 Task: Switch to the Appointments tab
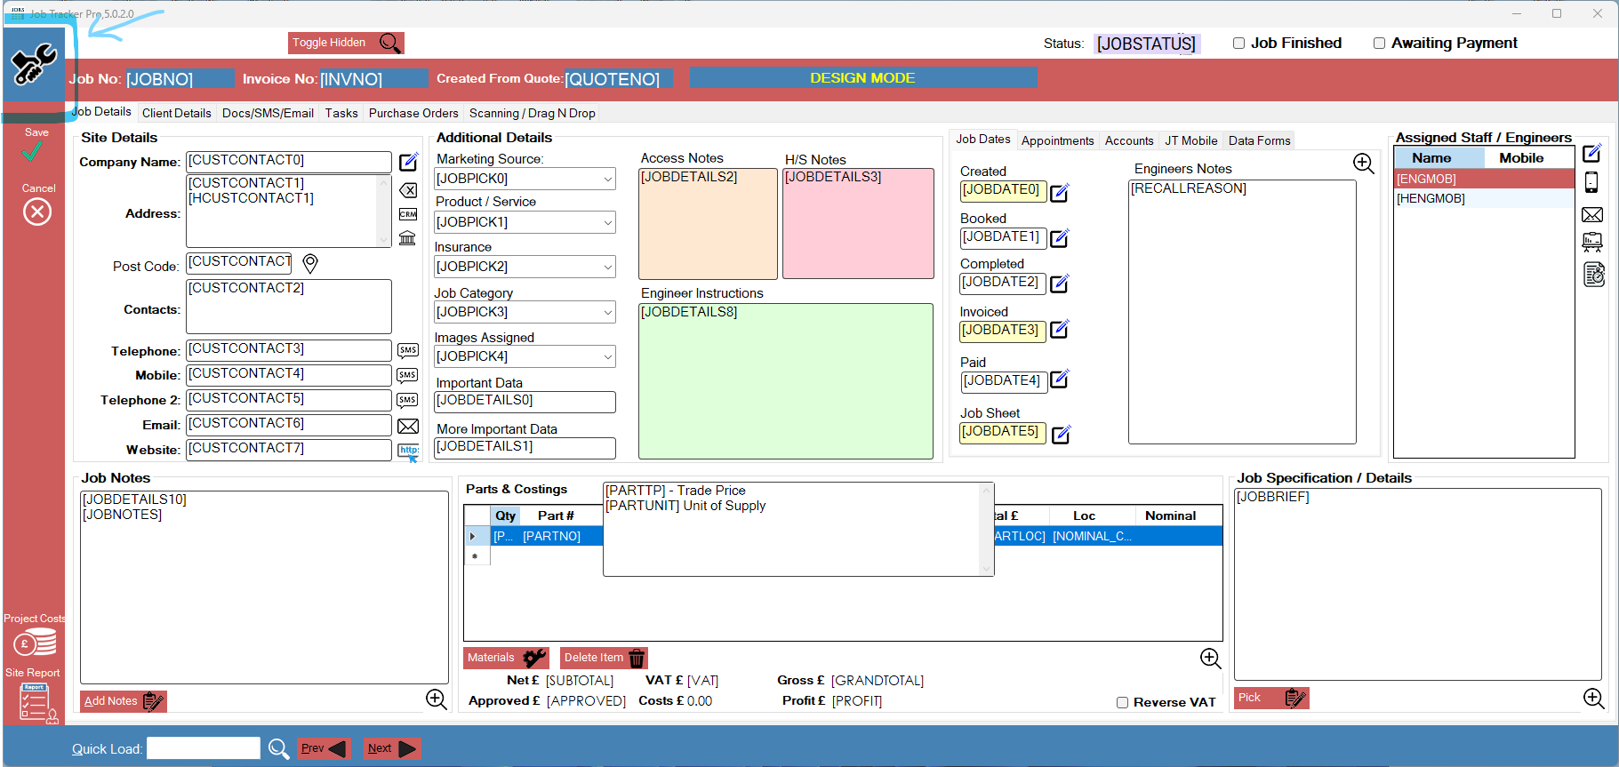coord(1057,140)
